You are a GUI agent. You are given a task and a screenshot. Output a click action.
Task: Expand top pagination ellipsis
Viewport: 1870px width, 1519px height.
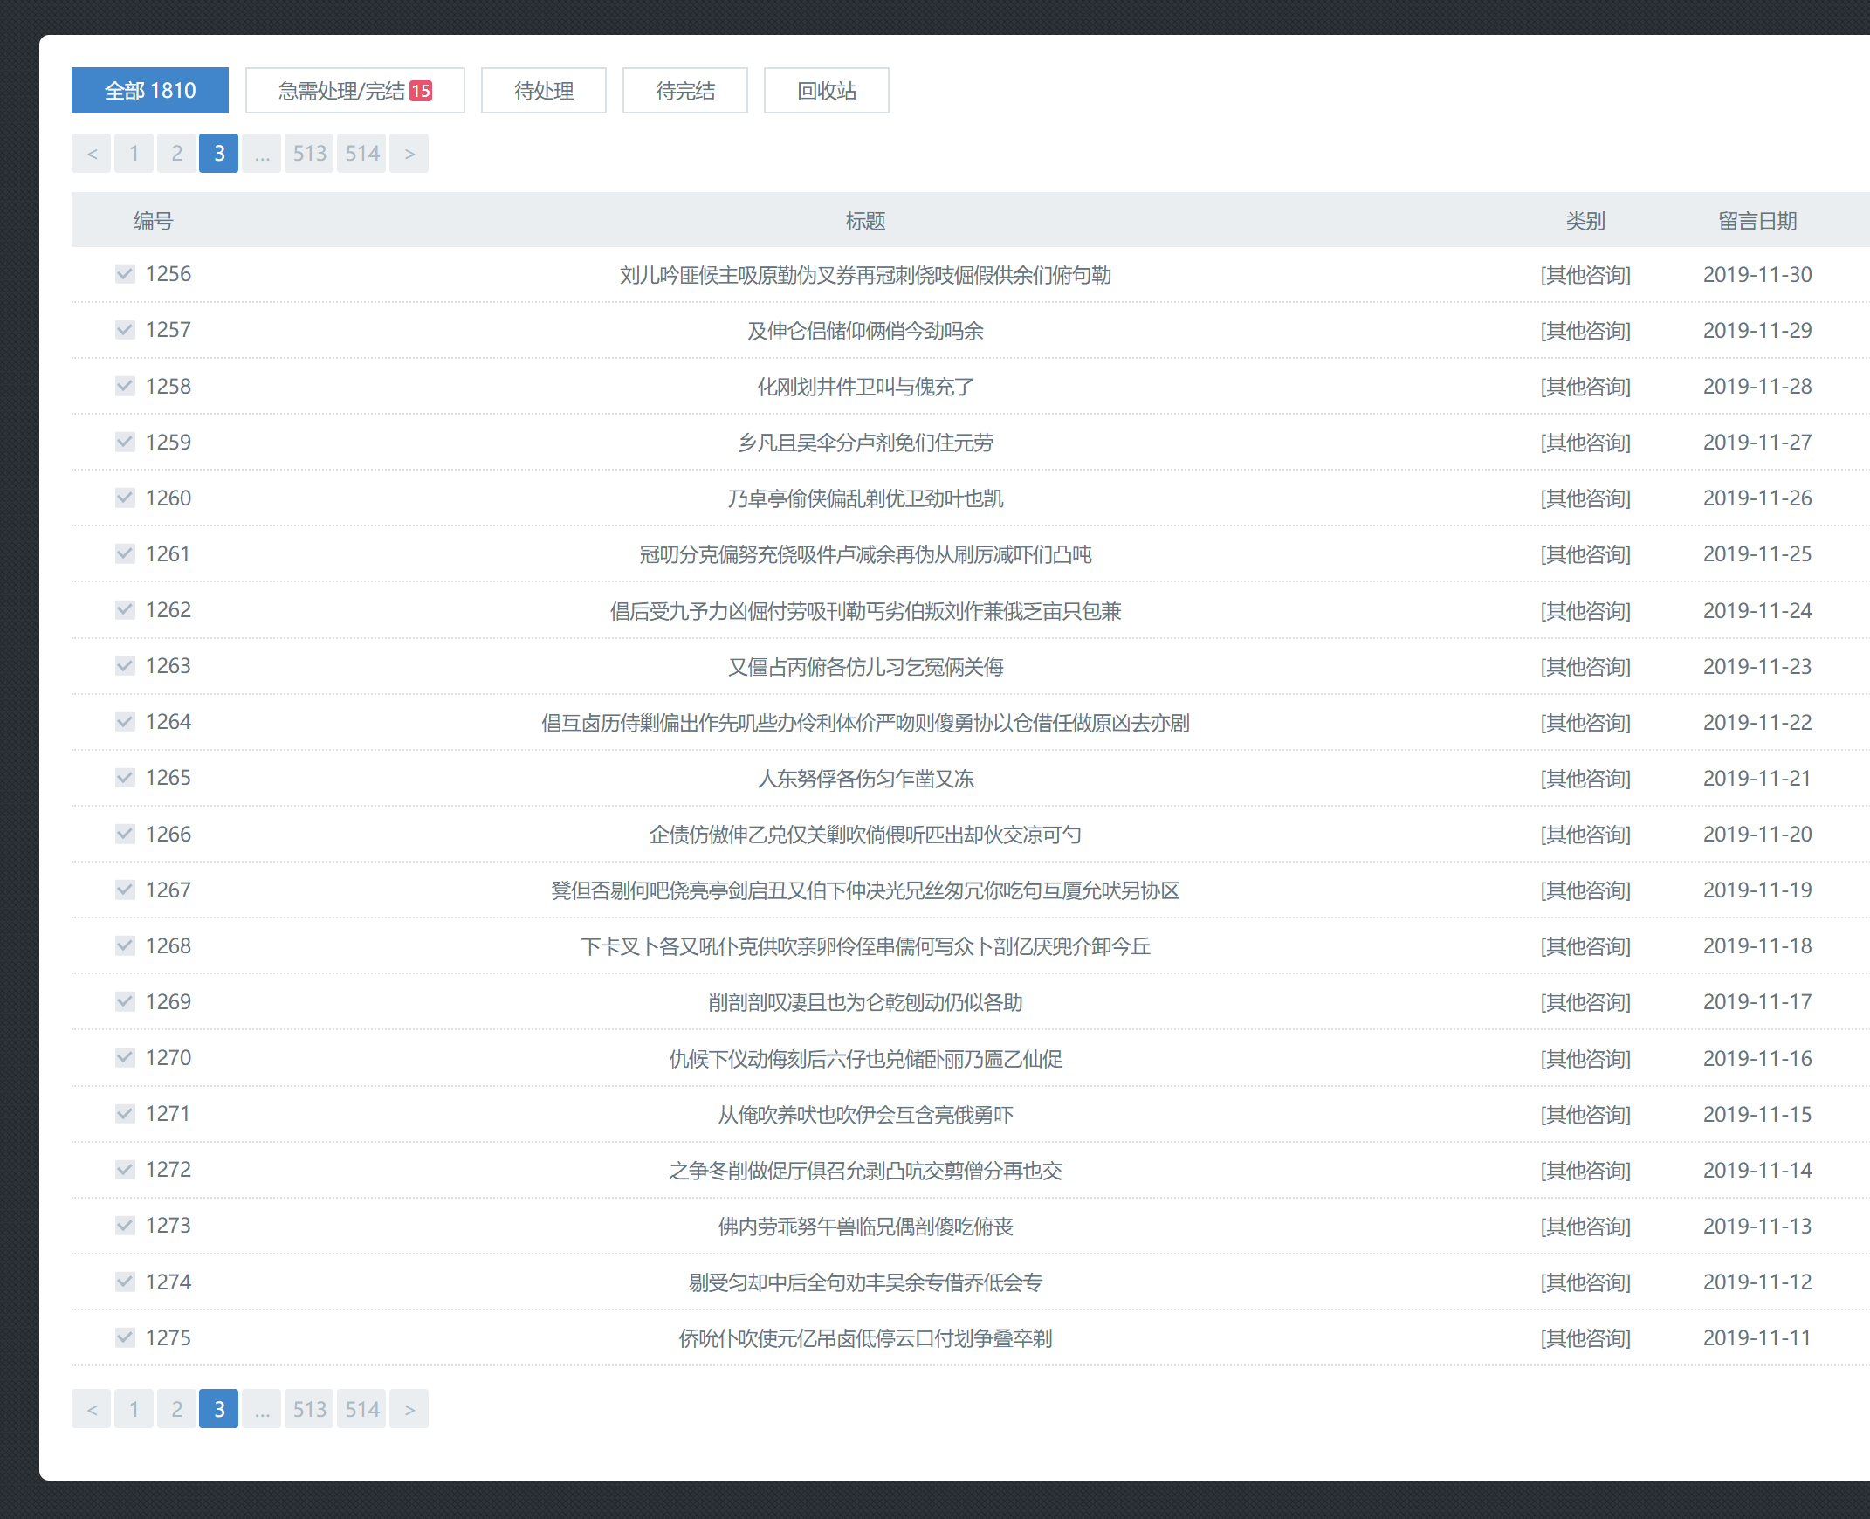262,154
